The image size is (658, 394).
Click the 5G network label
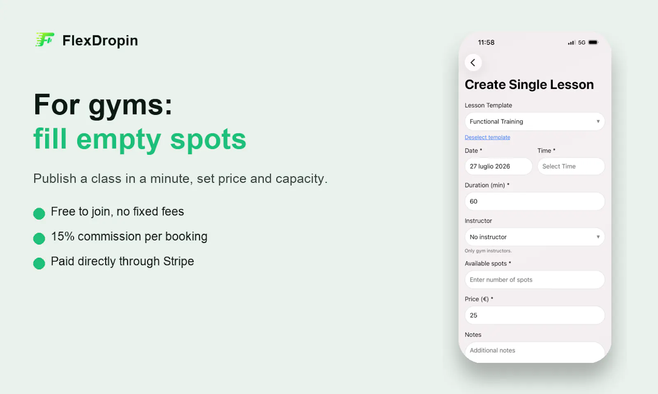(x=582, y=42)
